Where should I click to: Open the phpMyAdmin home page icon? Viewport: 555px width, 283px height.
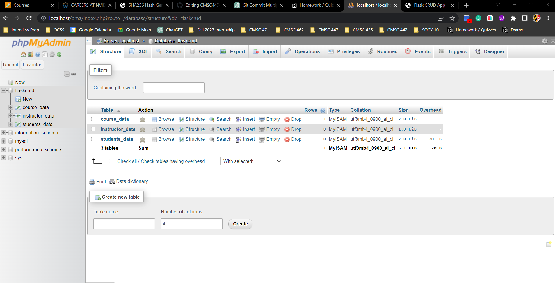coord(23,54)
